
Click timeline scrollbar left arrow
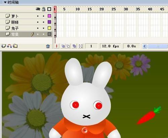coord(145,46)
